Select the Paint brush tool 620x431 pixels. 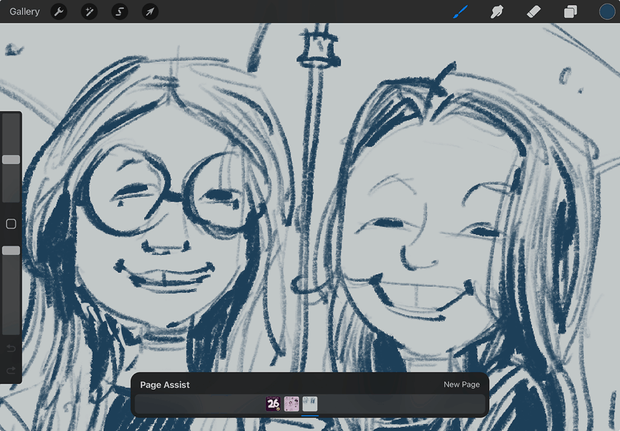[461, 12]
